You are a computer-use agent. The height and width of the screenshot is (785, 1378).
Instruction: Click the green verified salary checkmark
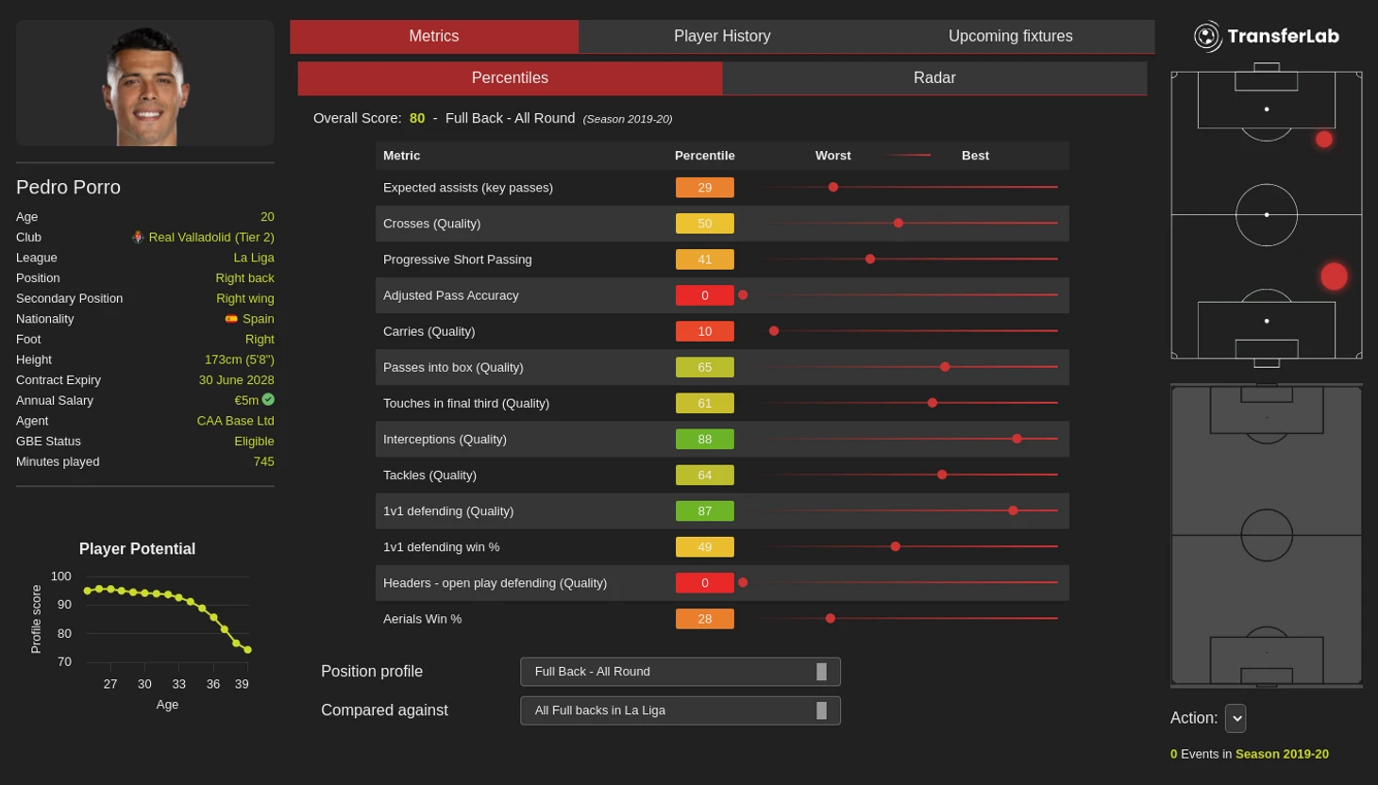[x=268, y=400]
